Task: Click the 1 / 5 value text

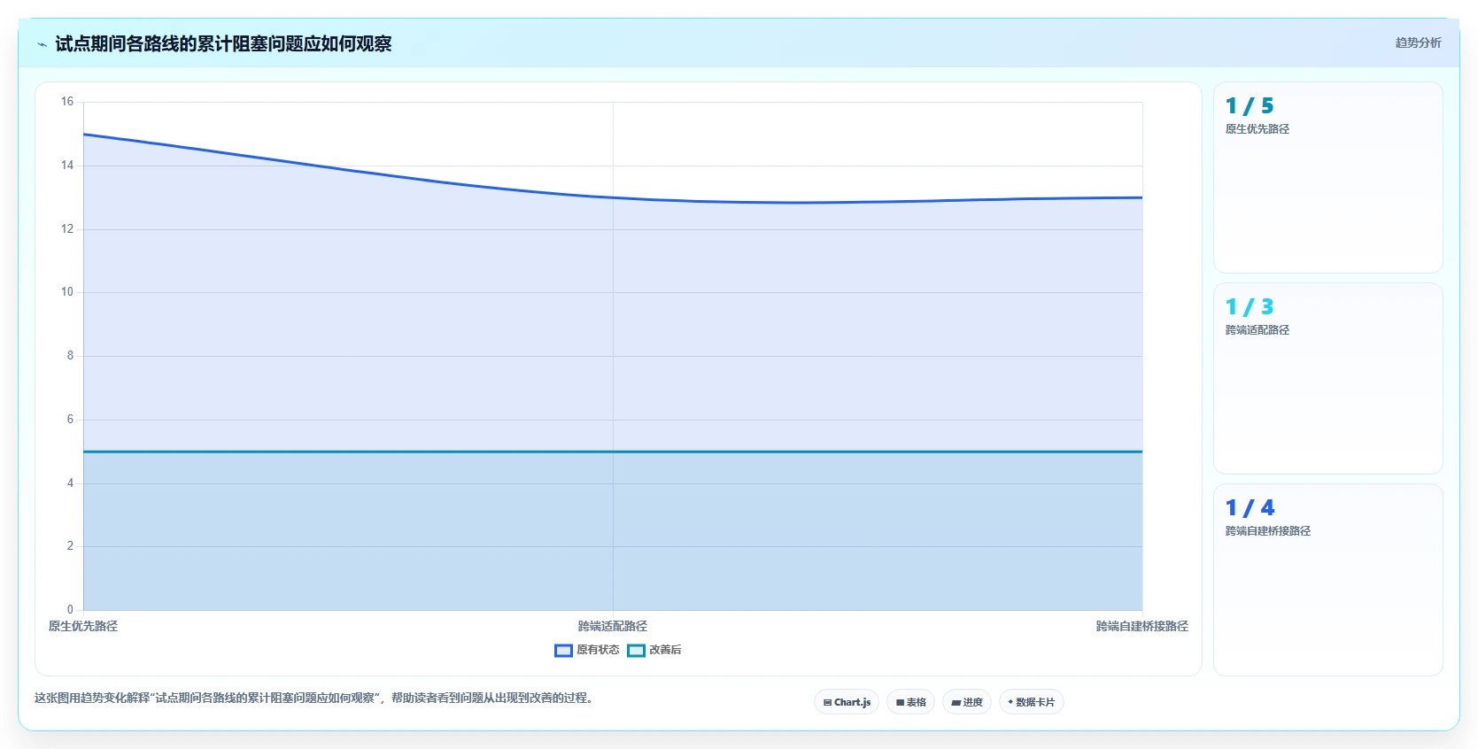Action: pos(1250,106)
